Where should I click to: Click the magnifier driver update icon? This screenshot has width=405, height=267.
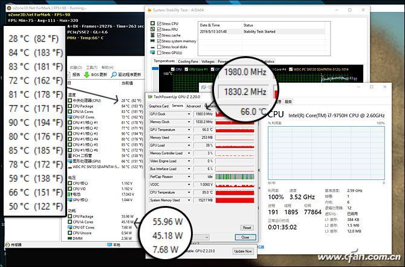coord(114,75)
